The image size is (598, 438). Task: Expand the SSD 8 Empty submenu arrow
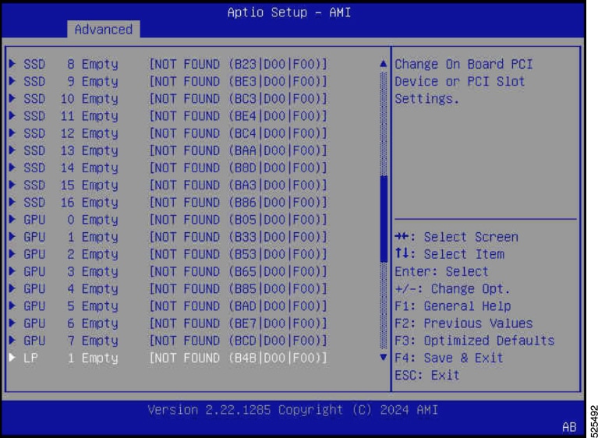coord(12,64)
